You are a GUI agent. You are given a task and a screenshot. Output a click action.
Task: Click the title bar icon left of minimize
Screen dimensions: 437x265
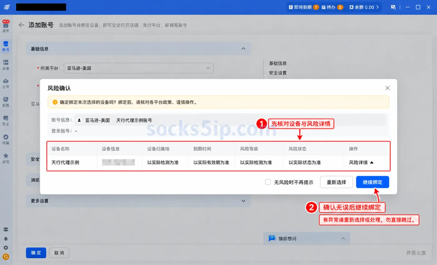point(393,7)
